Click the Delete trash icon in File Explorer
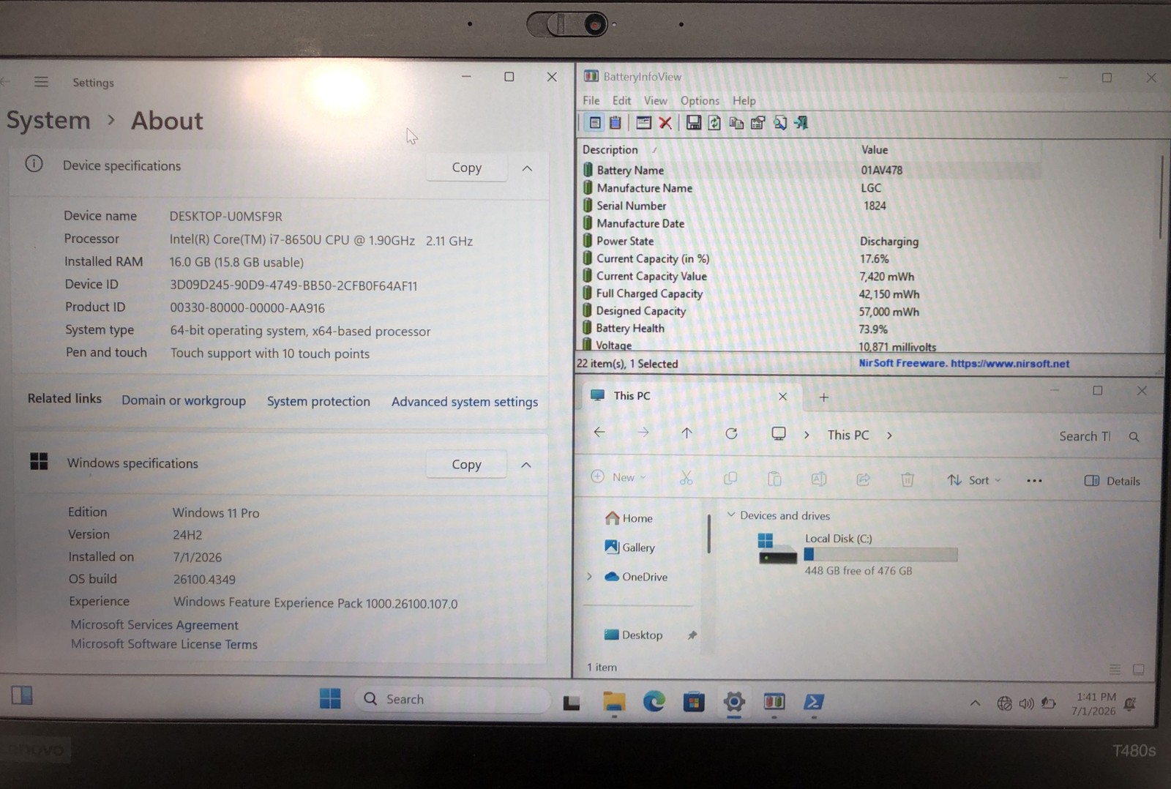 click(908, 479)
